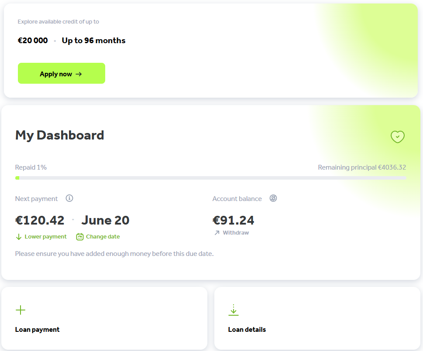Click the €91.24 account balance amount
Viewport: 423px width, 351px height.
click(233, 220)
